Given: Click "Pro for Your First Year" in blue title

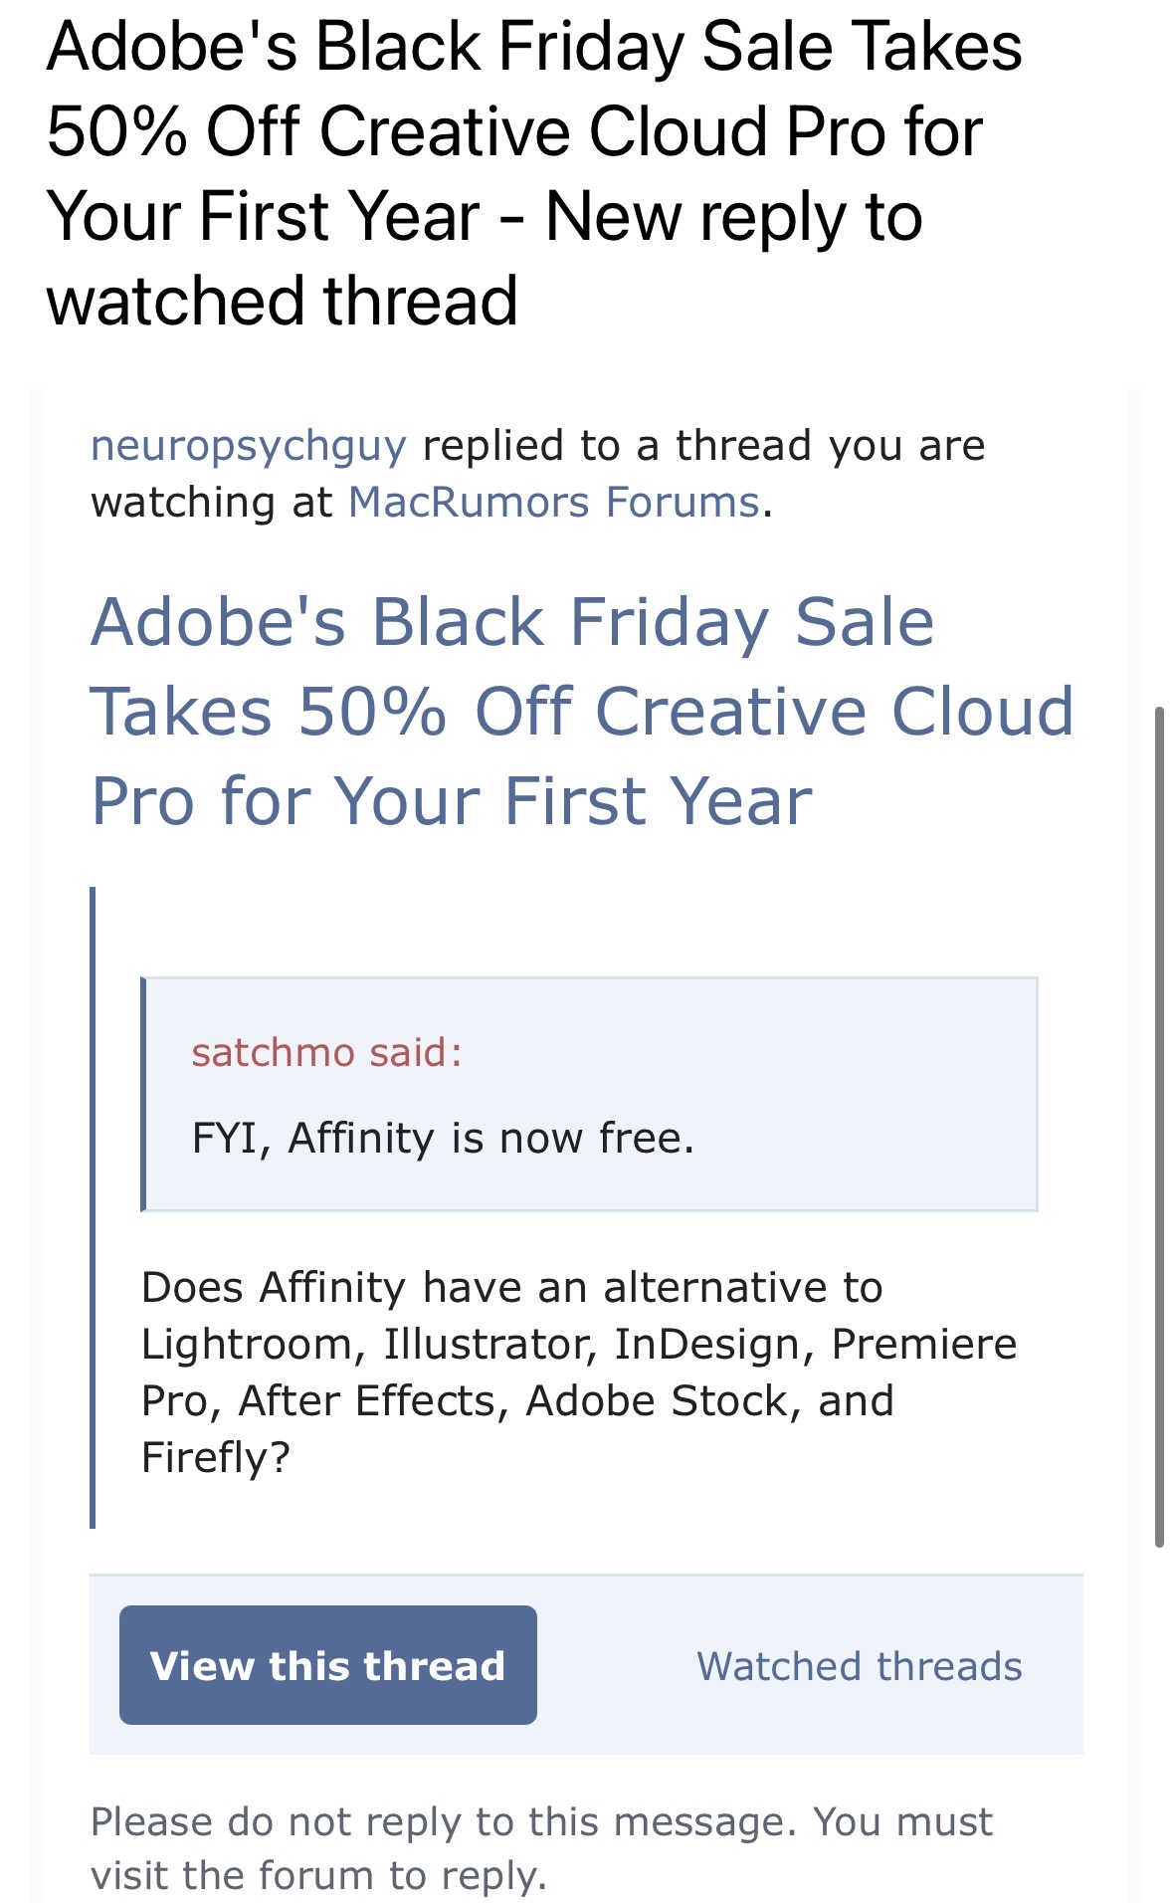Looking at the screenshot, I should click(x=452, y=800).
